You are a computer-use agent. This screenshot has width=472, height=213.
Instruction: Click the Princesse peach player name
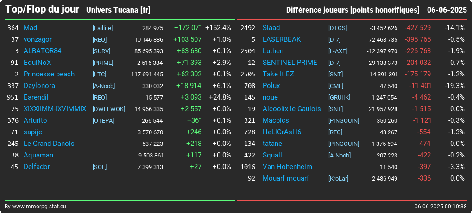(49, 74)
